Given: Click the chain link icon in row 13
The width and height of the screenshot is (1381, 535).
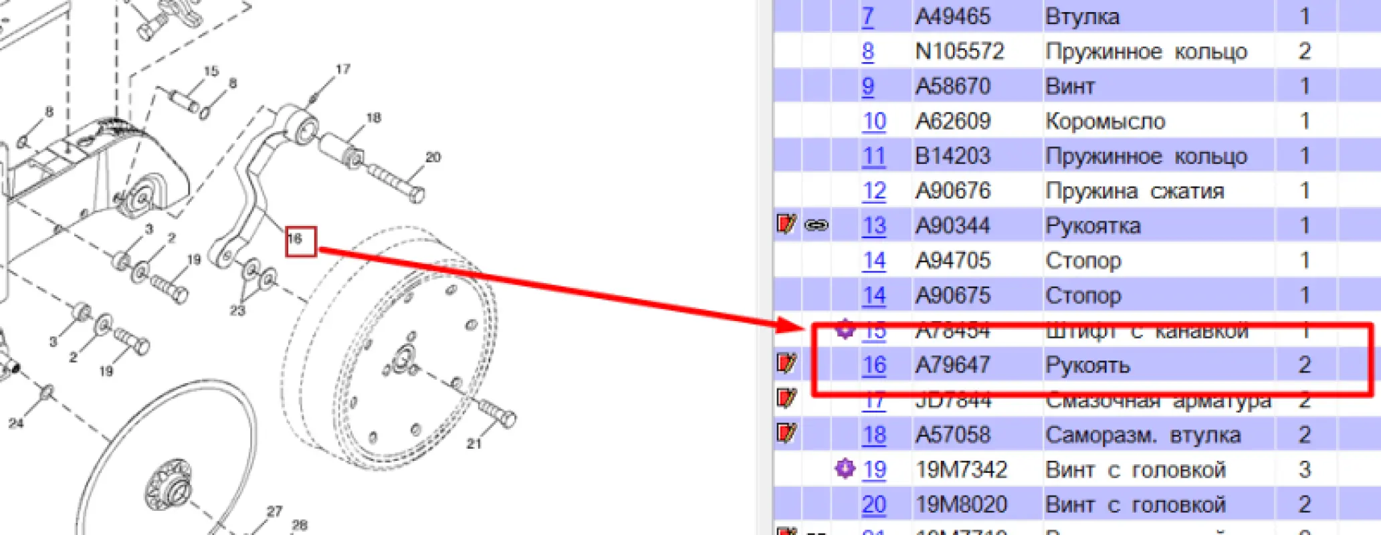Looking at the screenshot, I should (816, 225).
